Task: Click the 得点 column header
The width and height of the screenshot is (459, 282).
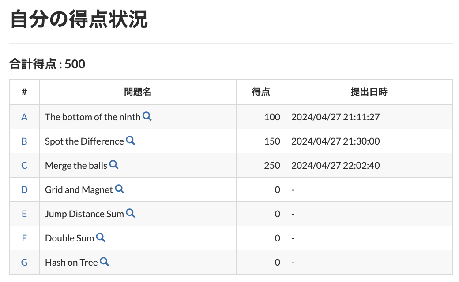Action: tap(261, 92)
